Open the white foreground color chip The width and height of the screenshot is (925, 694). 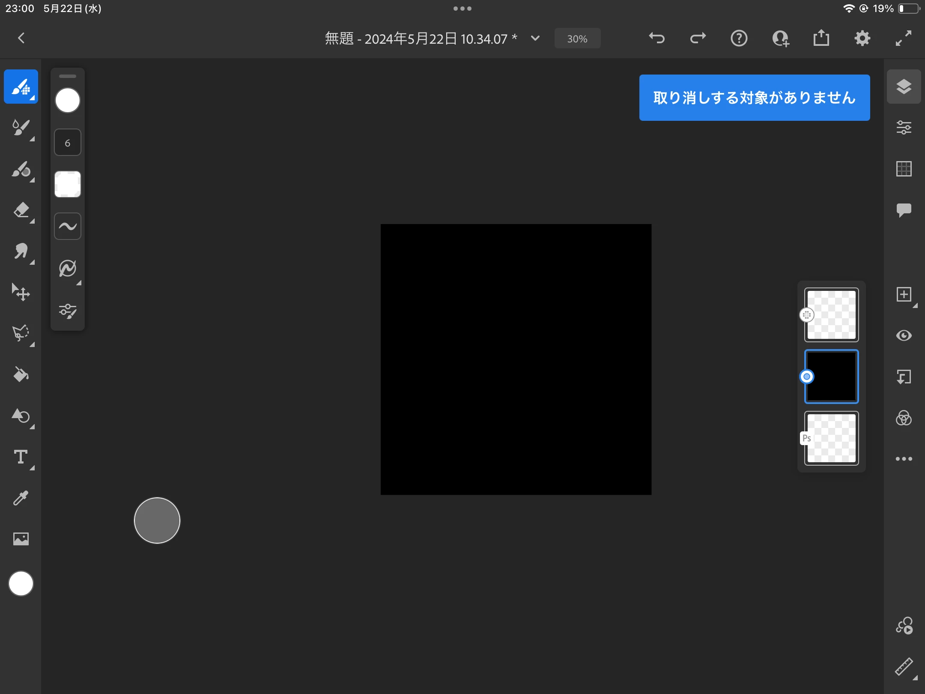tap(21, 583)
